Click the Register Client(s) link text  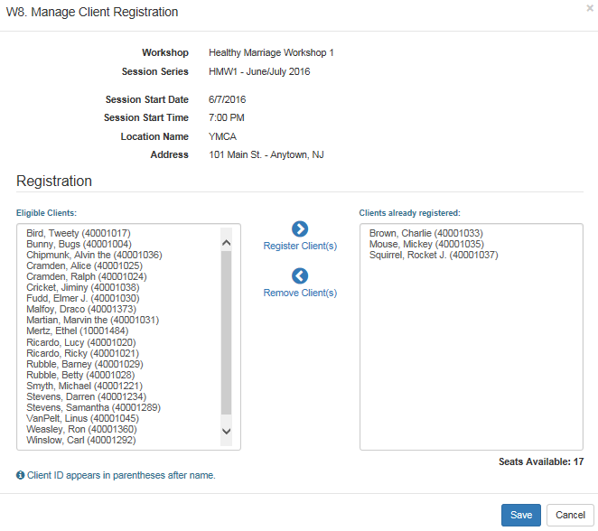tap(300, 246)
